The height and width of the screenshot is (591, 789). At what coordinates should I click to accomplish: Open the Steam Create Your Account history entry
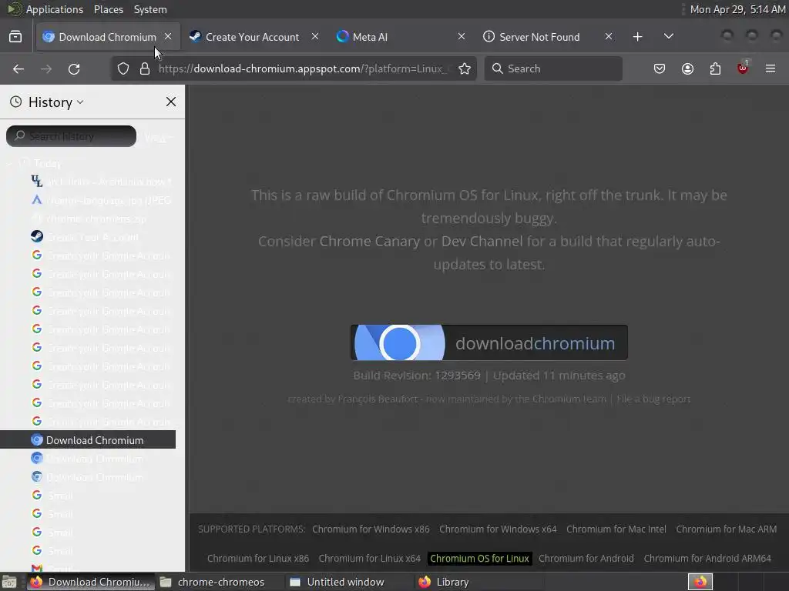[88, 237]
